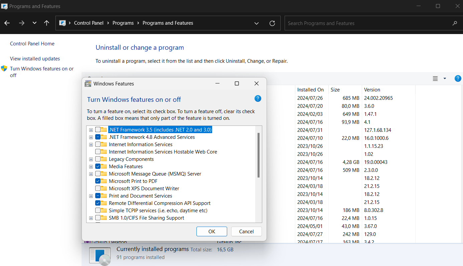Enable Legacy Components checkbox
Screen dimensions: 463x266
(98, 159)
